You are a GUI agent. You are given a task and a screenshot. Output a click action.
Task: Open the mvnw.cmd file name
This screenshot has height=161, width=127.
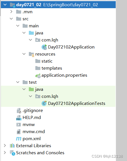click(x=34, y=132)
